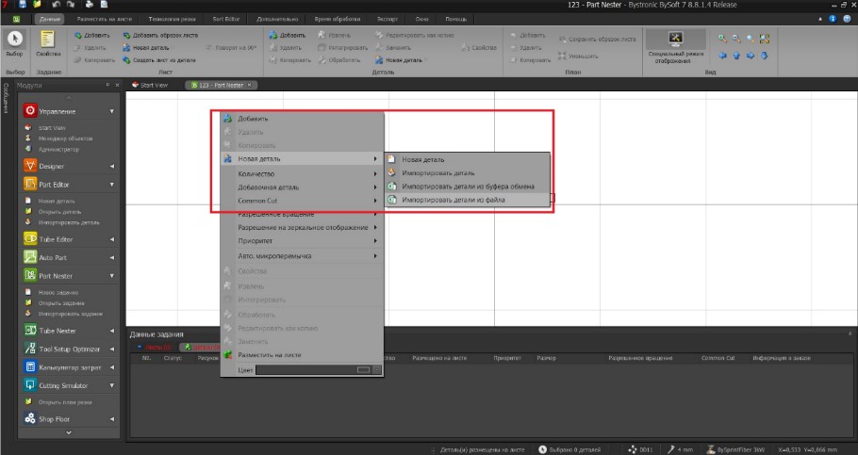This screenshot has width=858, height=455.
Task: Open Менеджер объектов in Управление
Action: click(x=65, y=138)
